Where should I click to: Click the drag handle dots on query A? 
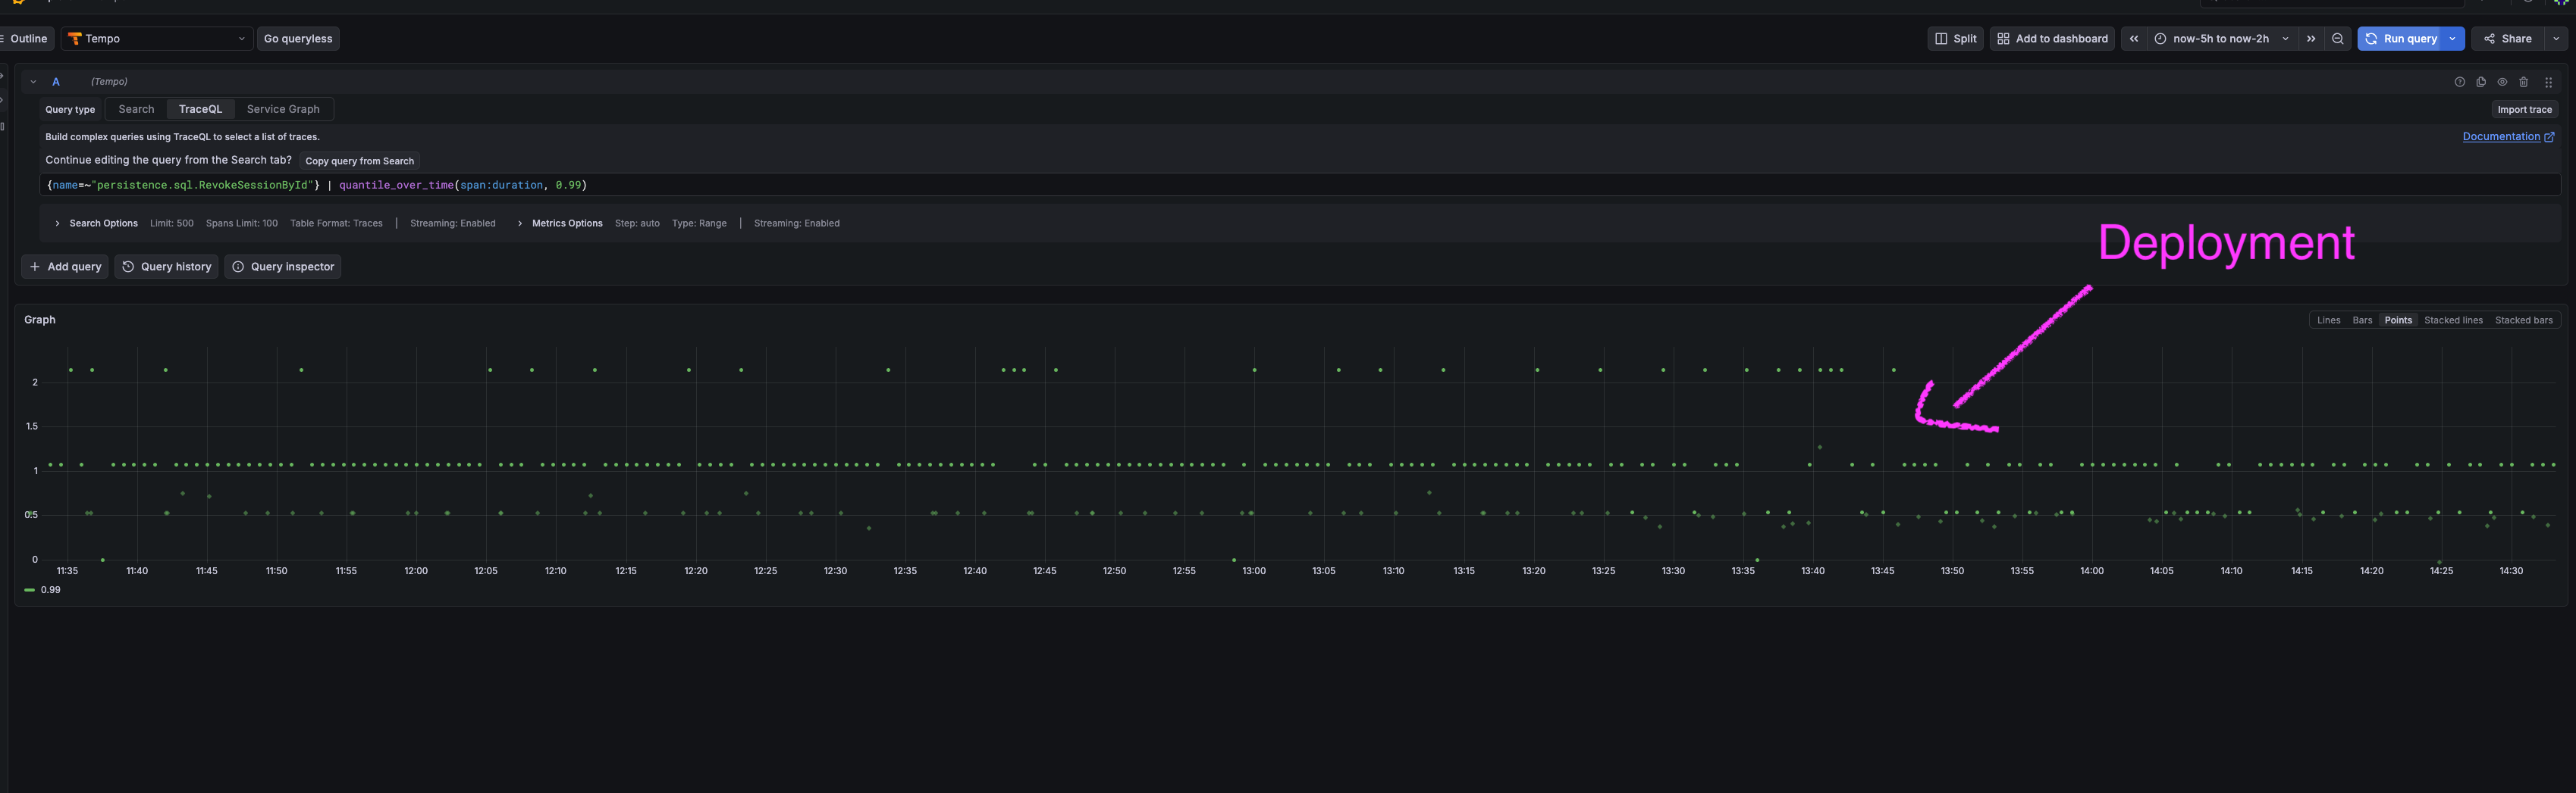click(x=2548, y=82)
